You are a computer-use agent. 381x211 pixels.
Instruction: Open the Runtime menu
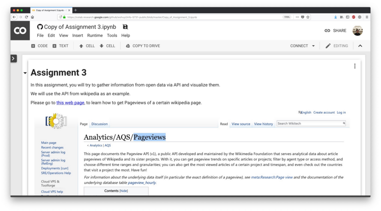95,35
